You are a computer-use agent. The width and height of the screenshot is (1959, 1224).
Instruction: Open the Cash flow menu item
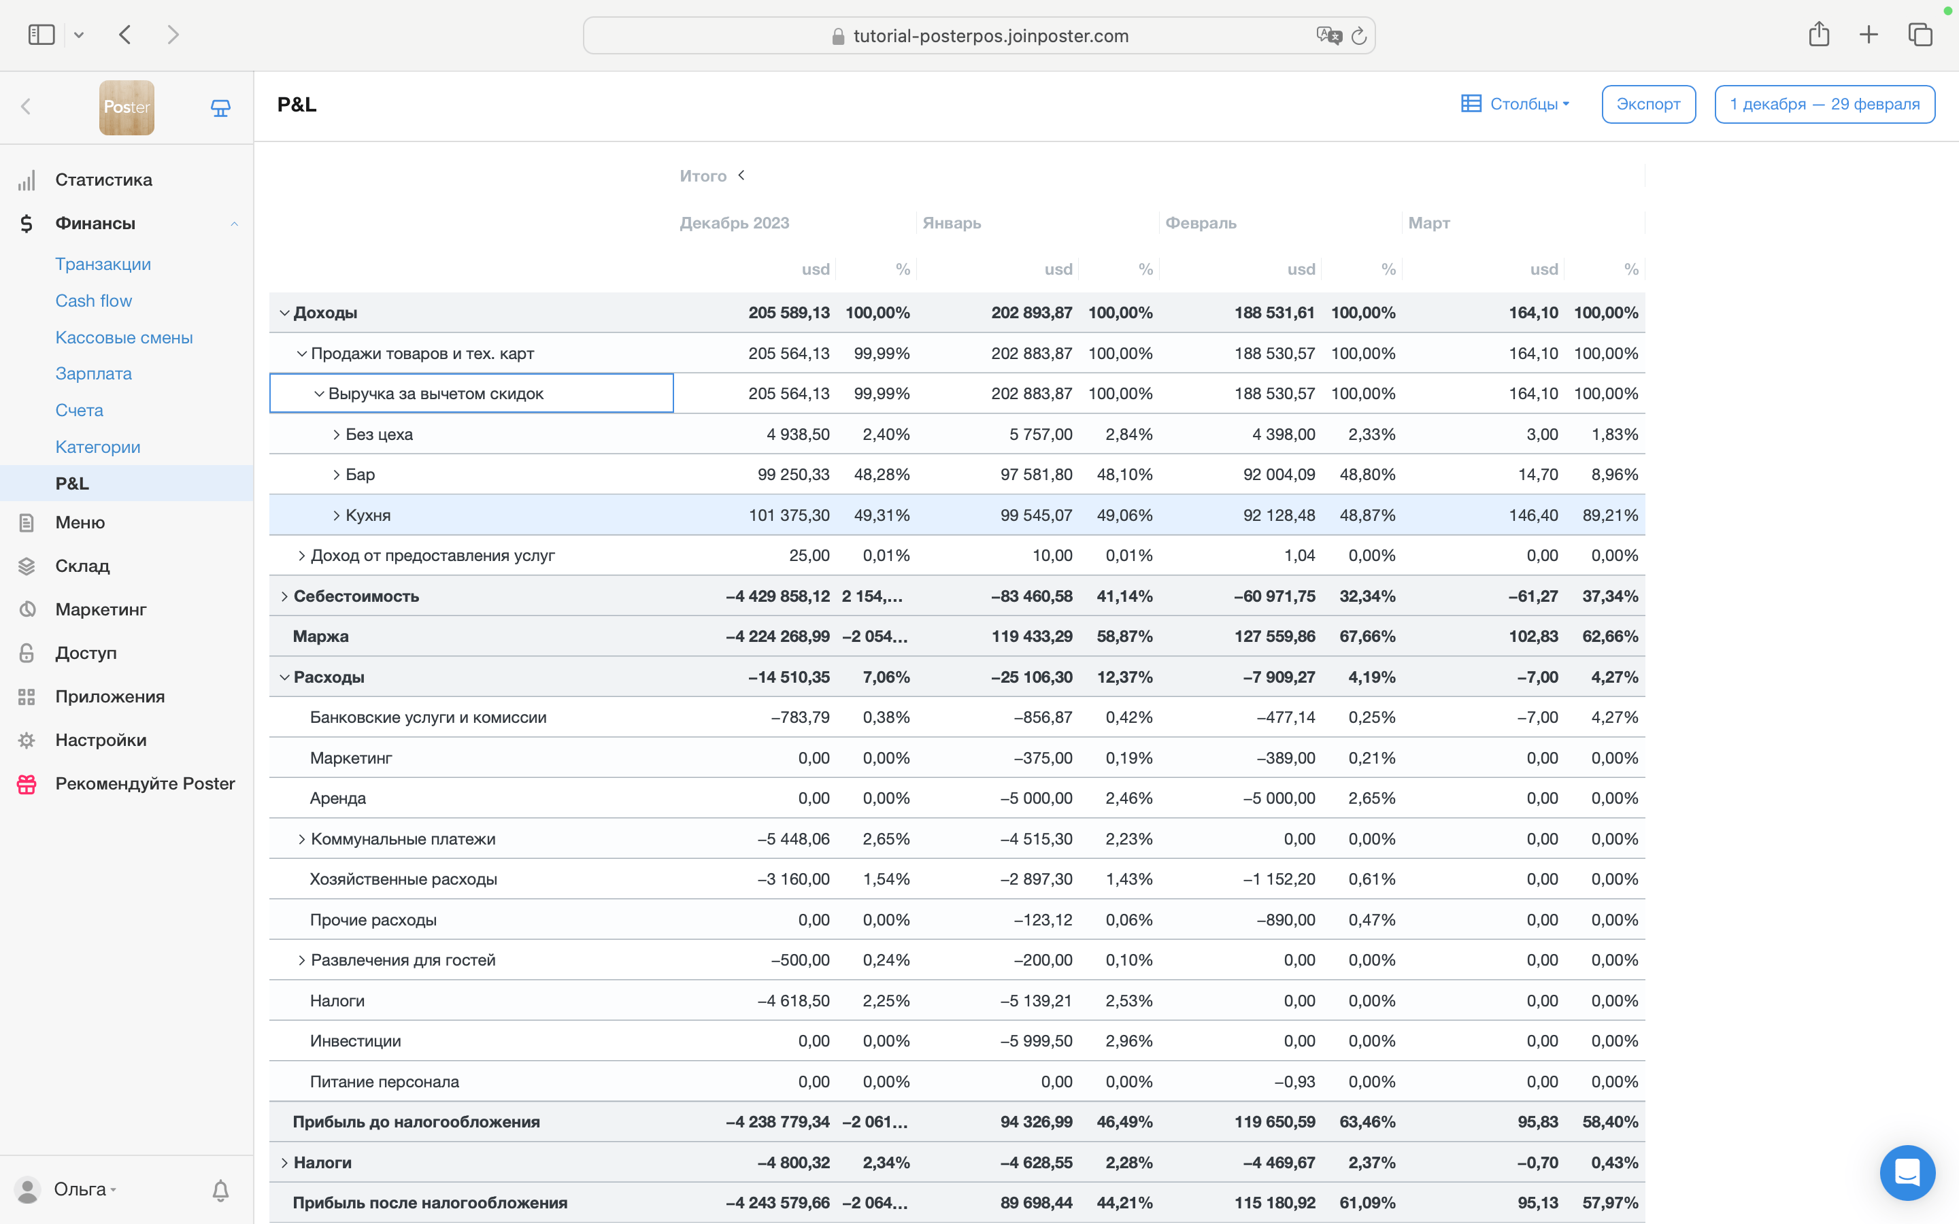pos(93,301)
